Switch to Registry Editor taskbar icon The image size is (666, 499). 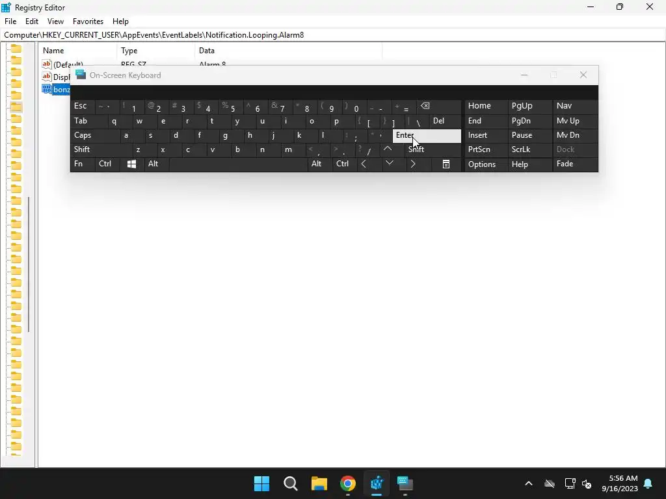(377, 483)
